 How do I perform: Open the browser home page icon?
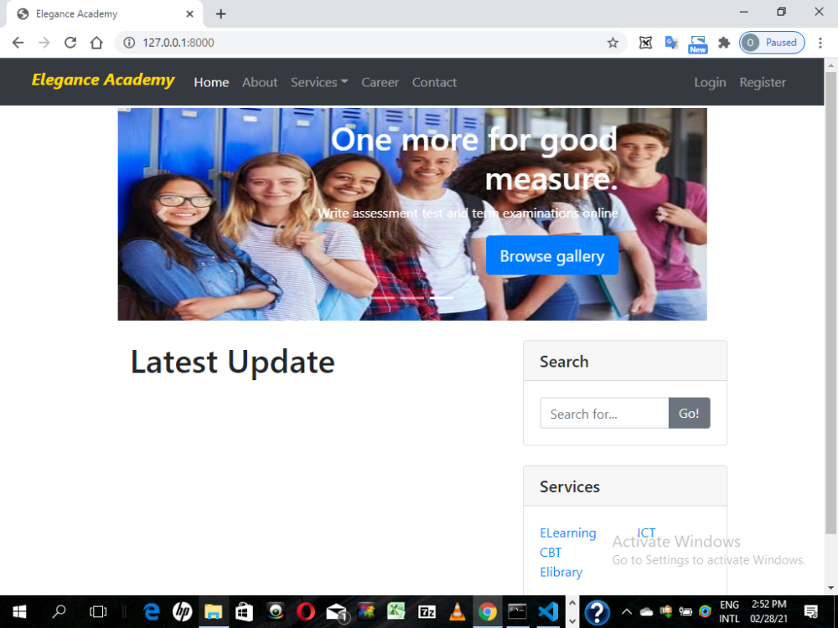[x=96, y=42]
